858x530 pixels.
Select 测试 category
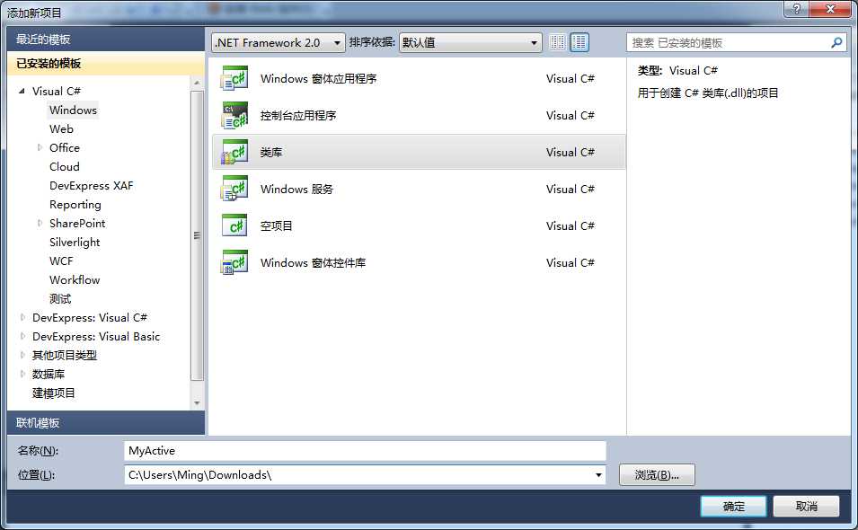(60, 298)
